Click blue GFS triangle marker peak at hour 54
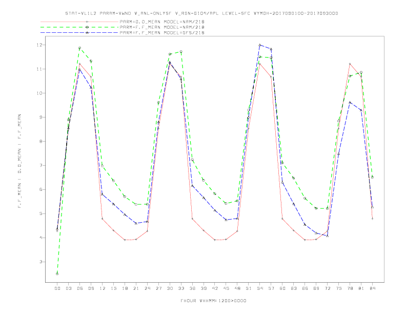Viewport: 406px width, 314px height. [260, 45]
